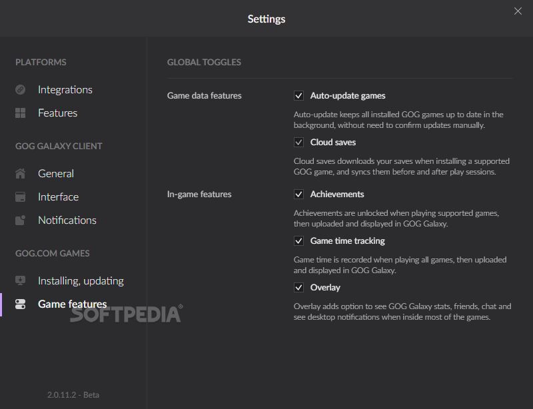The height and width of the screenshot is (409, 533).
Task: Open the Features settings page
Action: pos(57,113)
